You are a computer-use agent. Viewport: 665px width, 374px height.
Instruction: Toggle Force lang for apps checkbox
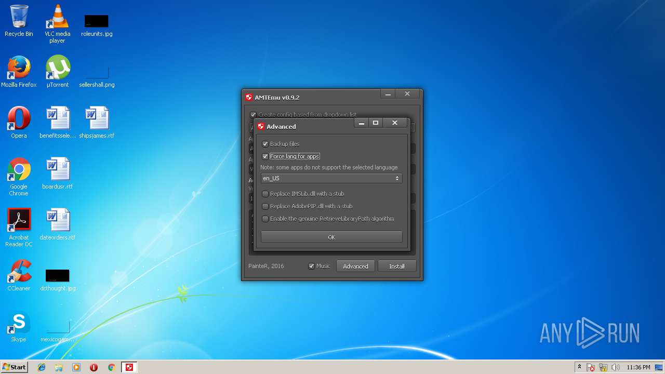(265, 156)
